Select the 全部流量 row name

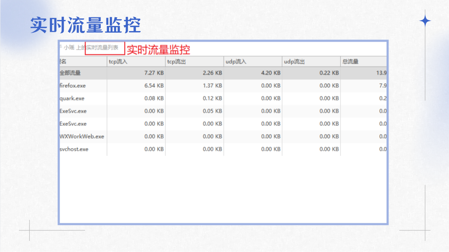click(70, 73)
